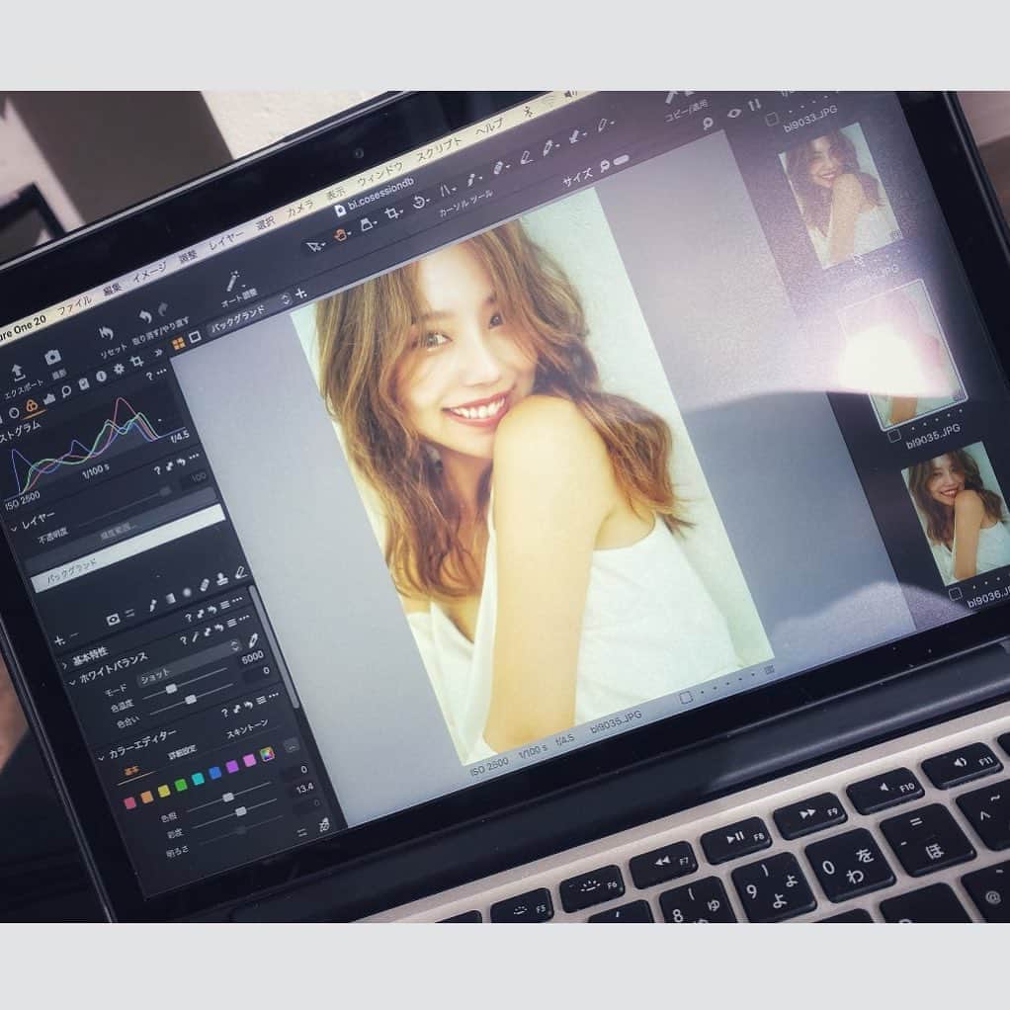Click the camera Capture toolbar icon
The width and height of the screenshot is (1010, 1010).
click(52, 358)
